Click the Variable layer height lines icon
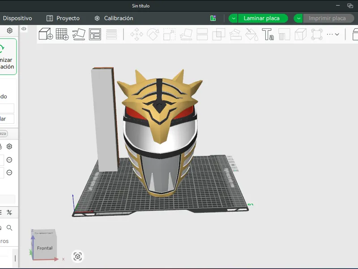The width and height of the screenshot is (358, 269). pos(111,35)
